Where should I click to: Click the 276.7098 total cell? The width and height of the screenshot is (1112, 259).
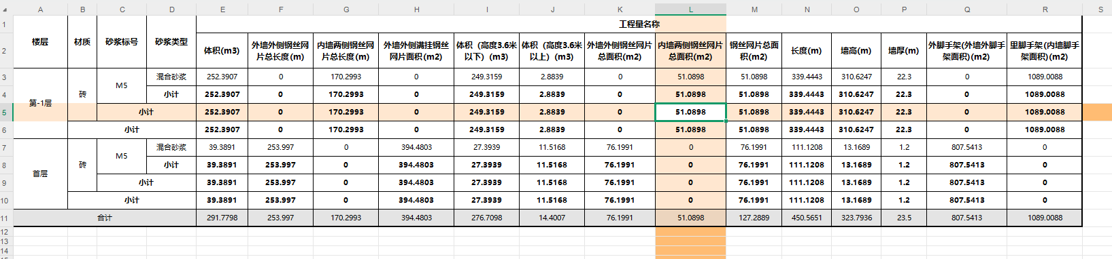(x=486, y=218)
